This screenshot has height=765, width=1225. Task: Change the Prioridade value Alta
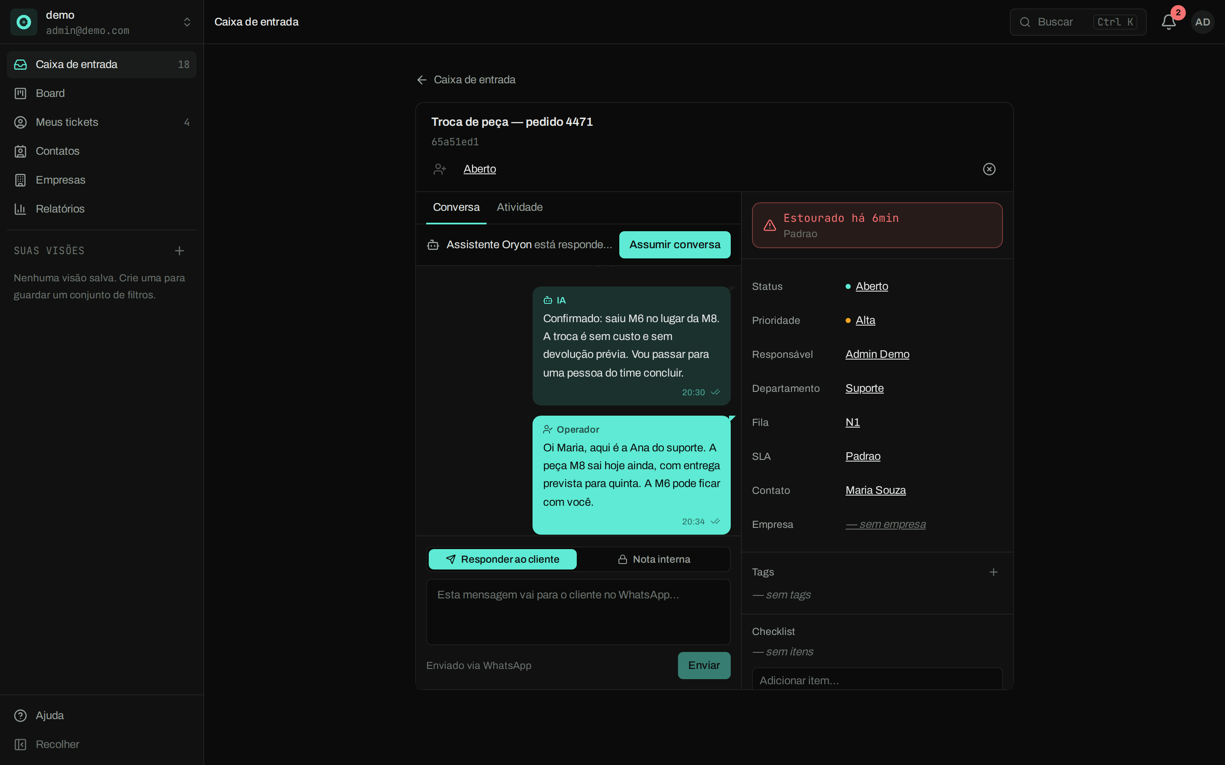point(865,320)
